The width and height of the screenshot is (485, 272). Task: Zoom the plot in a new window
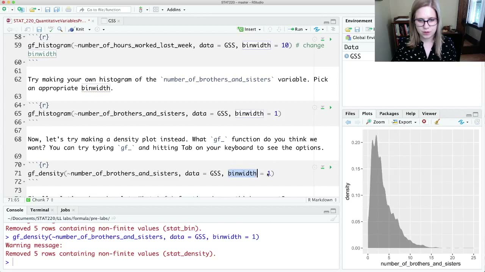[x=375, y=122]
